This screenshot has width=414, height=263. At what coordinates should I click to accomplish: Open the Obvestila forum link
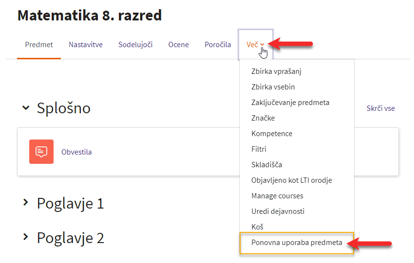[x=76, y=152]
